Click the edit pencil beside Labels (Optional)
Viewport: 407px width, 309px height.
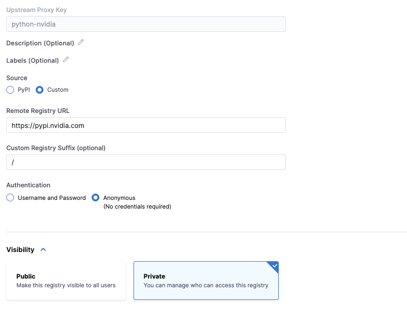click(x=66, y=60)
